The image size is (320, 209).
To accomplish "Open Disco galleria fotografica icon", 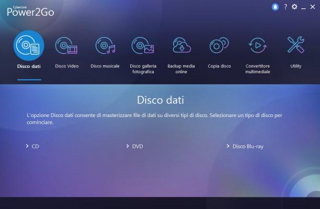I will [143, 45].
